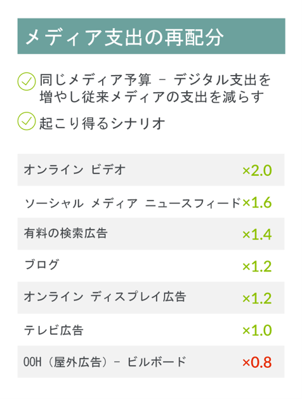Select ソーシャル メディア ニュースフィード row label
The image size is (302, 399).
[x=133, y=203]
